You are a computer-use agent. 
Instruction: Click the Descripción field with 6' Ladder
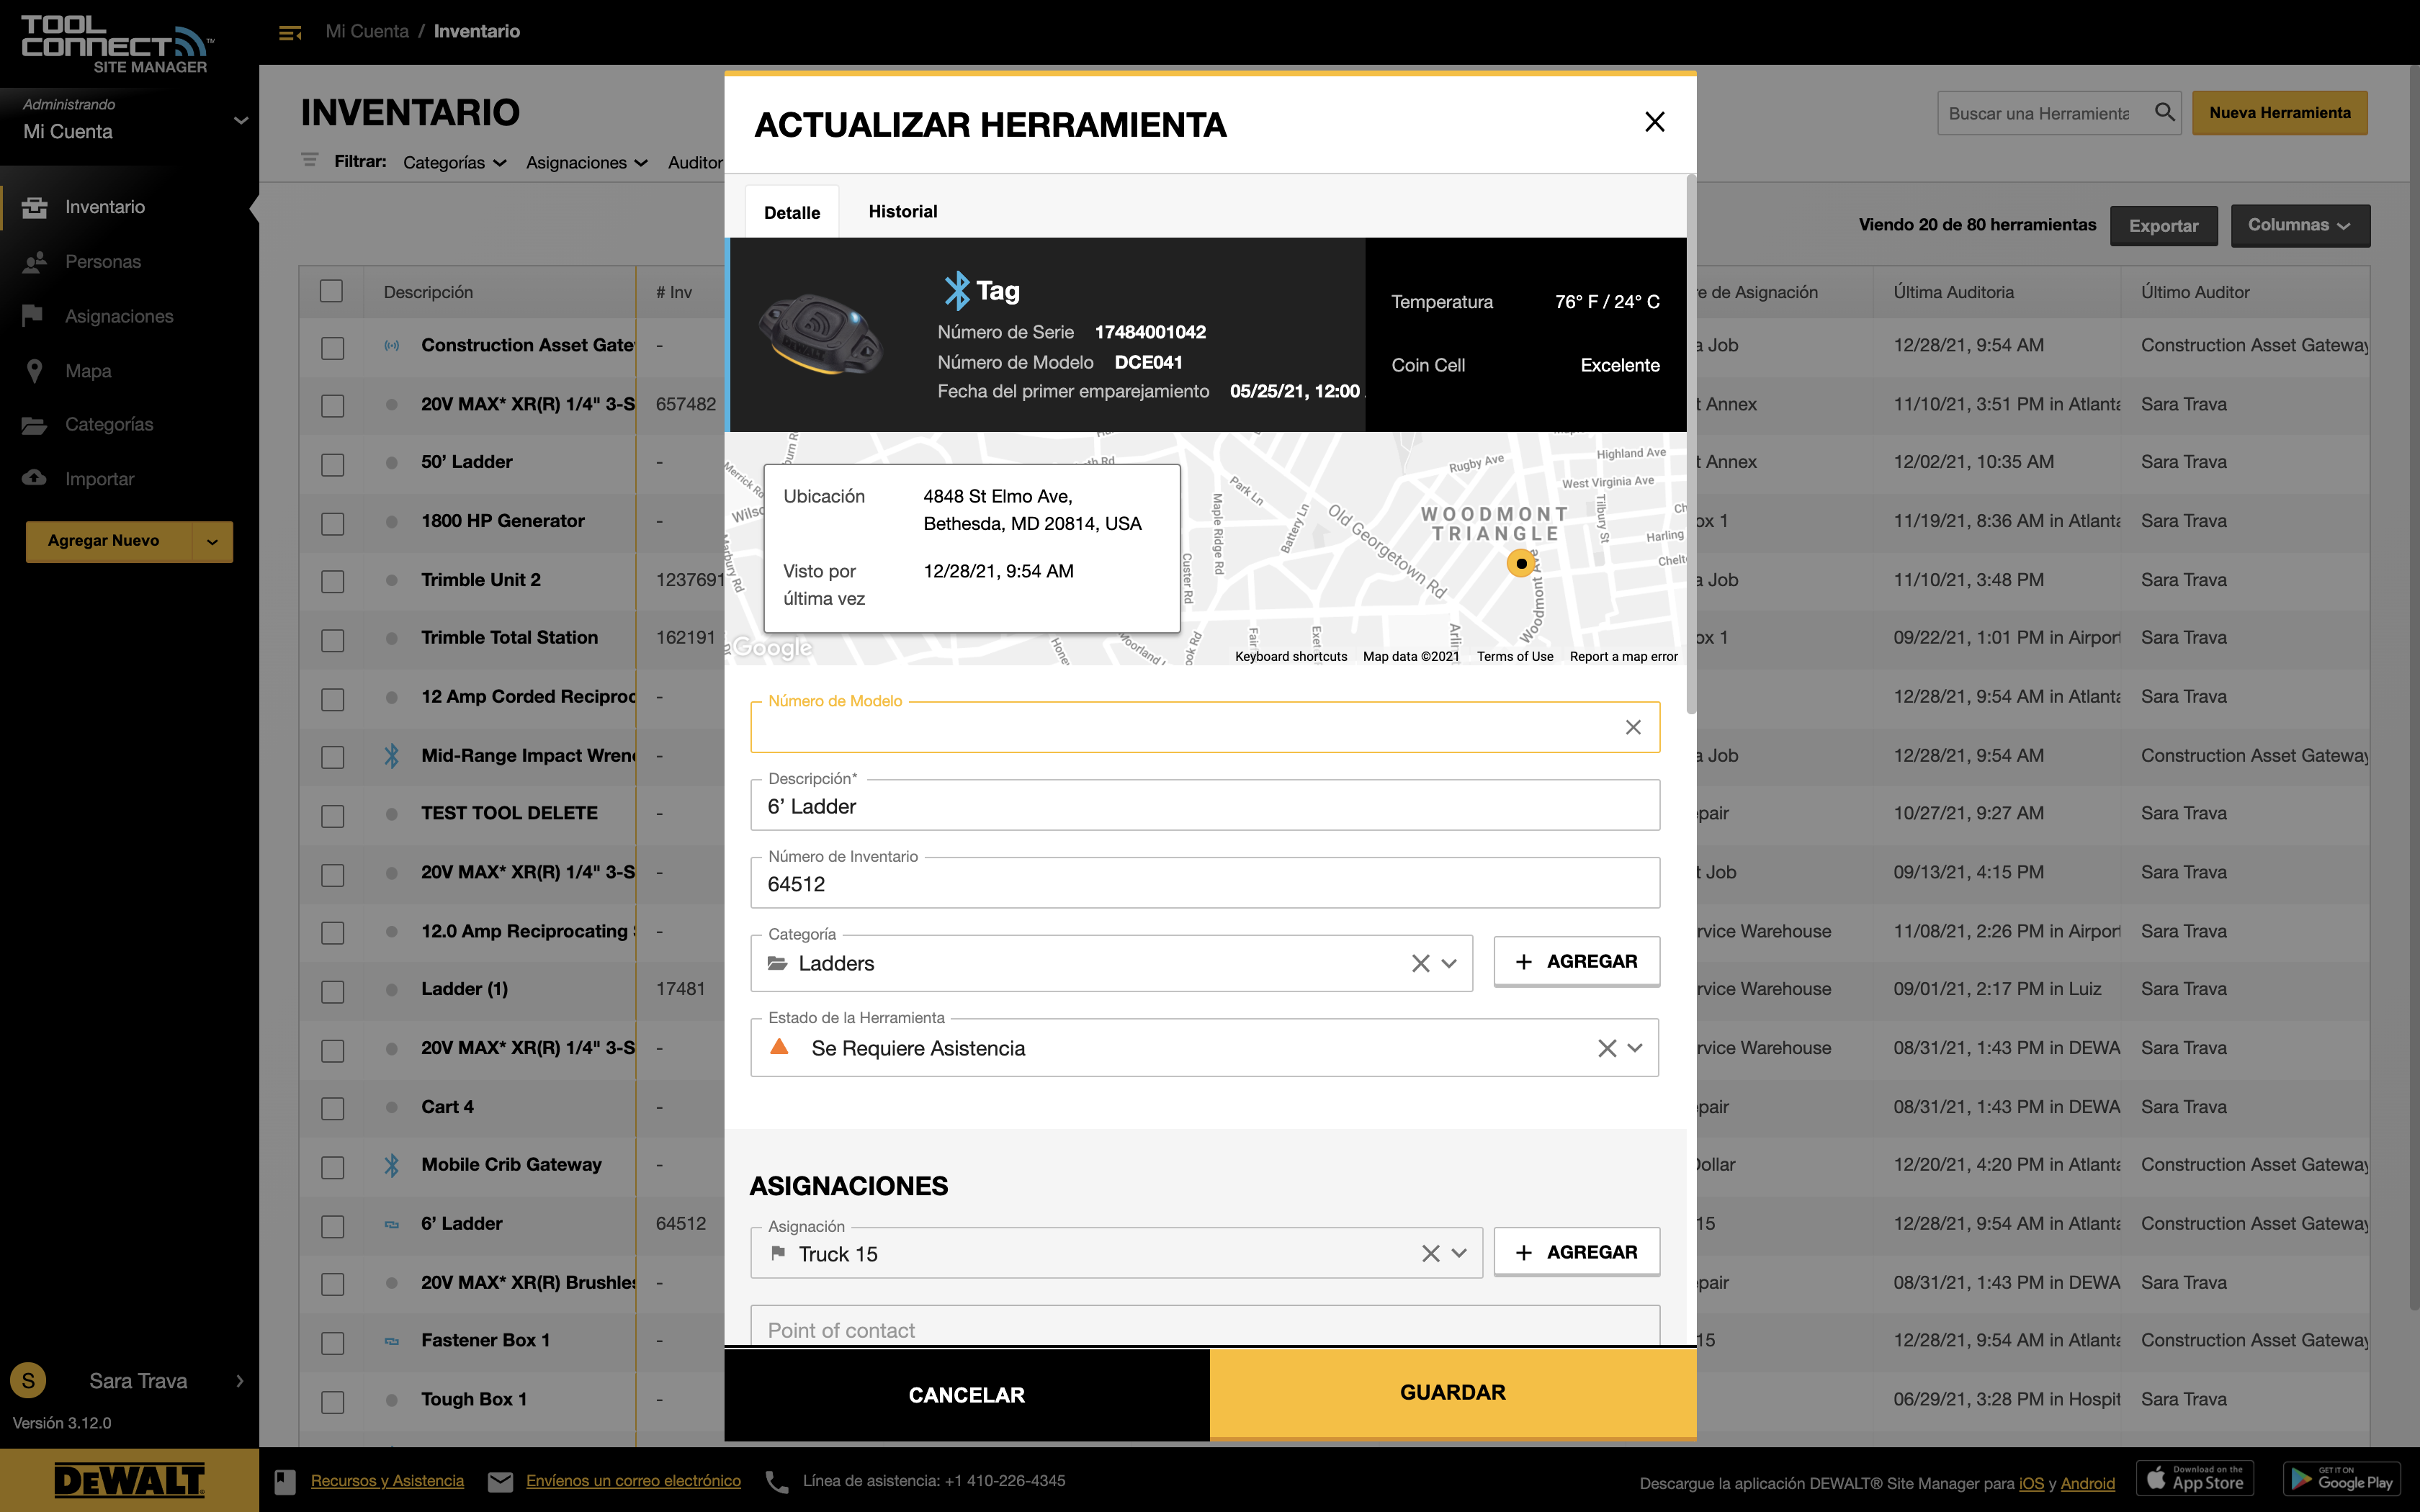(1204, 806)
